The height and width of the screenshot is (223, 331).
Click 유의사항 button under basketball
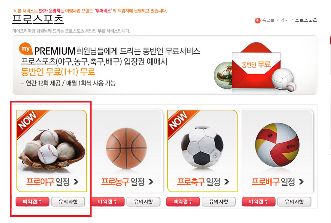coord(143,202)
